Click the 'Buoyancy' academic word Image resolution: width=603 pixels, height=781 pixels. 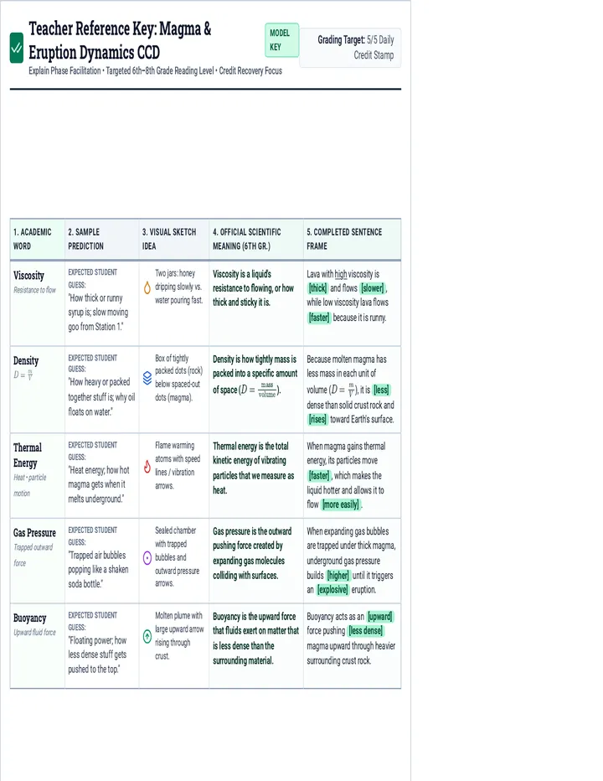pyautogui.click(x=29, y=618)
